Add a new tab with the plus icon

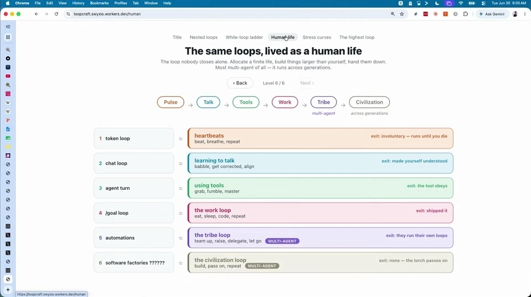pos(8,290)
